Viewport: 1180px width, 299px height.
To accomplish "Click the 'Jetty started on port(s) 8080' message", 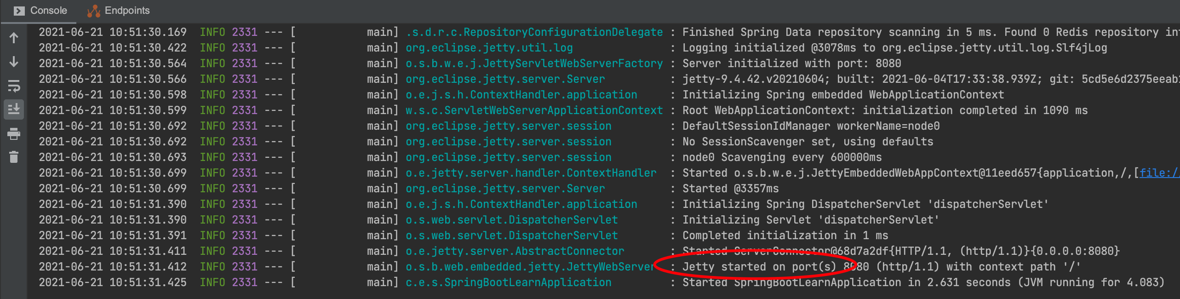I will click(x=881, y=267).
